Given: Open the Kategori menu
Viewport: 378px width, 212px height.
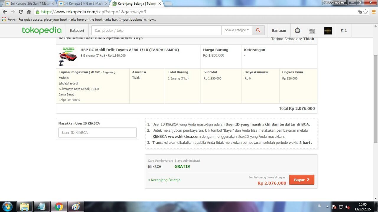Looking at the screenshot, I should [77, 30].
